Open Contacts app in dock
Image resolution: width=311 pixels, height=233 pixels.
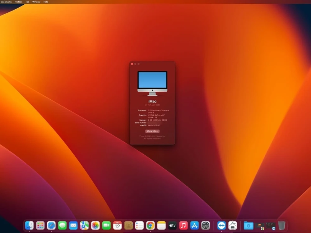128,225
